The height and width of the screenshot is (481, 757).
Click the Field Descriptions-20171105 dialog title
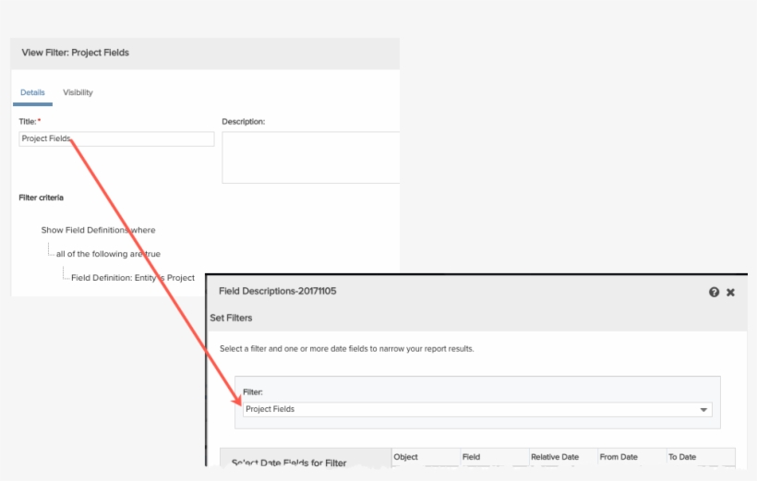coord(277,292)
